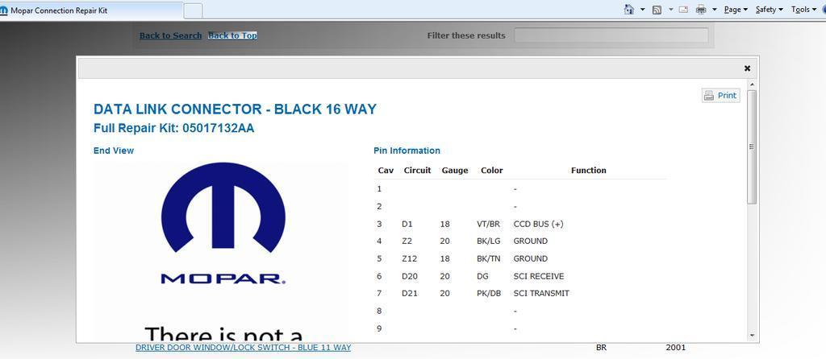Click circuit Z2 cell
This screenshot has height=359, width=826.
pos(407,241)
